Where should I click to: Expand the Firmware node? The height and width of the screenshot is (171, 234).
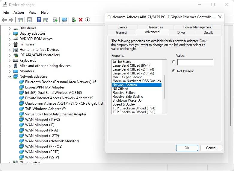click(10, 44)
